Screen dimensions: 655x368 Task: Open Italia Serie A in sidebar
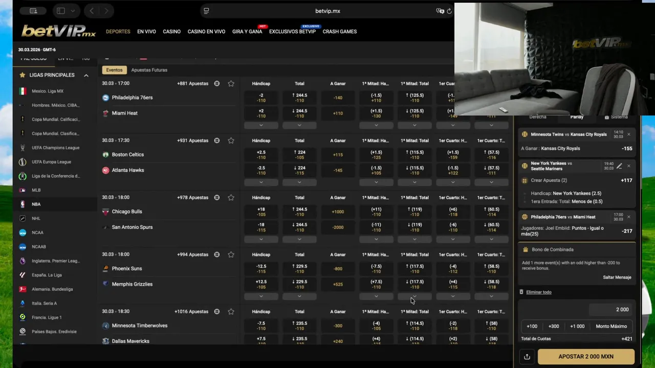(44, 303)
